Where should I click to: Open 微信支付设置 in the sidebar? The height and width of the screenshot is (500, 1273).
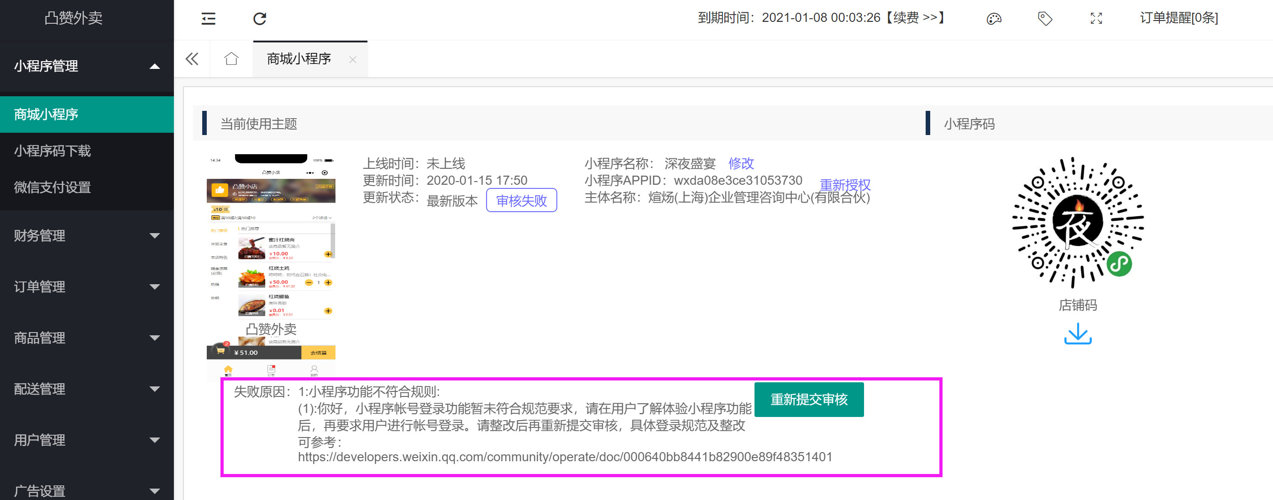pos(52,187)
